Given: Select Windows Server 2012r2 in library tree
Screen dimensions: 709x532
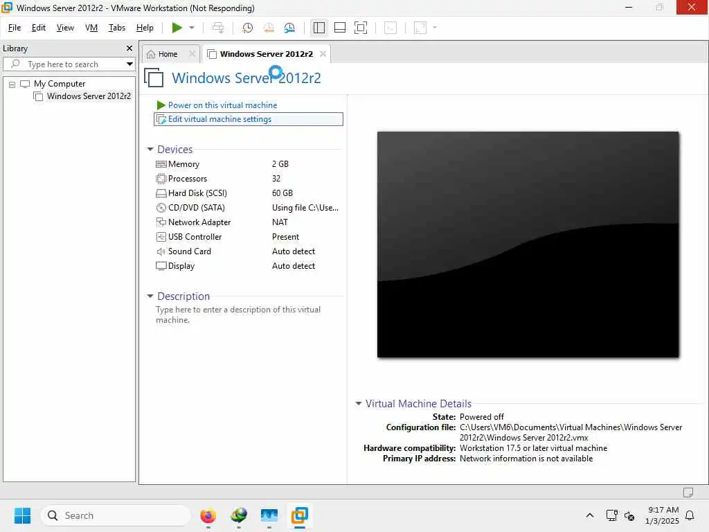Looking at the screenshot, I should (89, 96).
